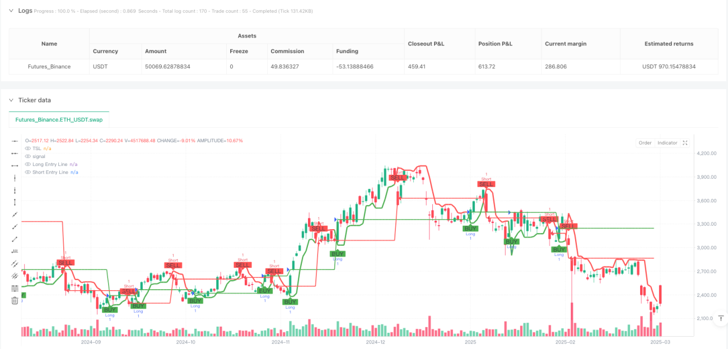
Task: Collapse the Ticker data section
Action: point(11,100)
